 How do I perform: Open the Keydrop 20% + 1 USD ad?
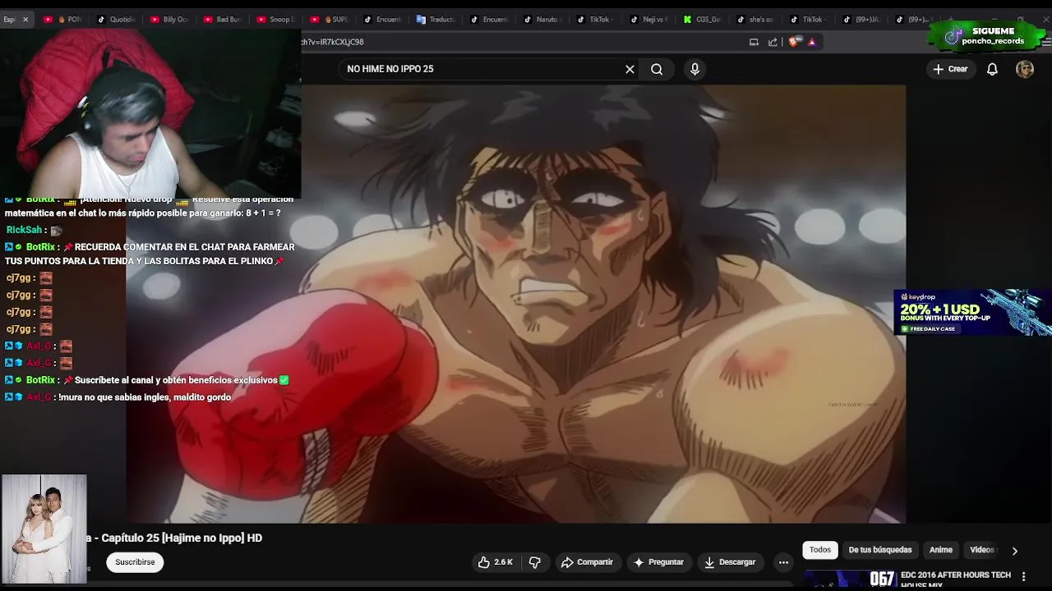972,312
